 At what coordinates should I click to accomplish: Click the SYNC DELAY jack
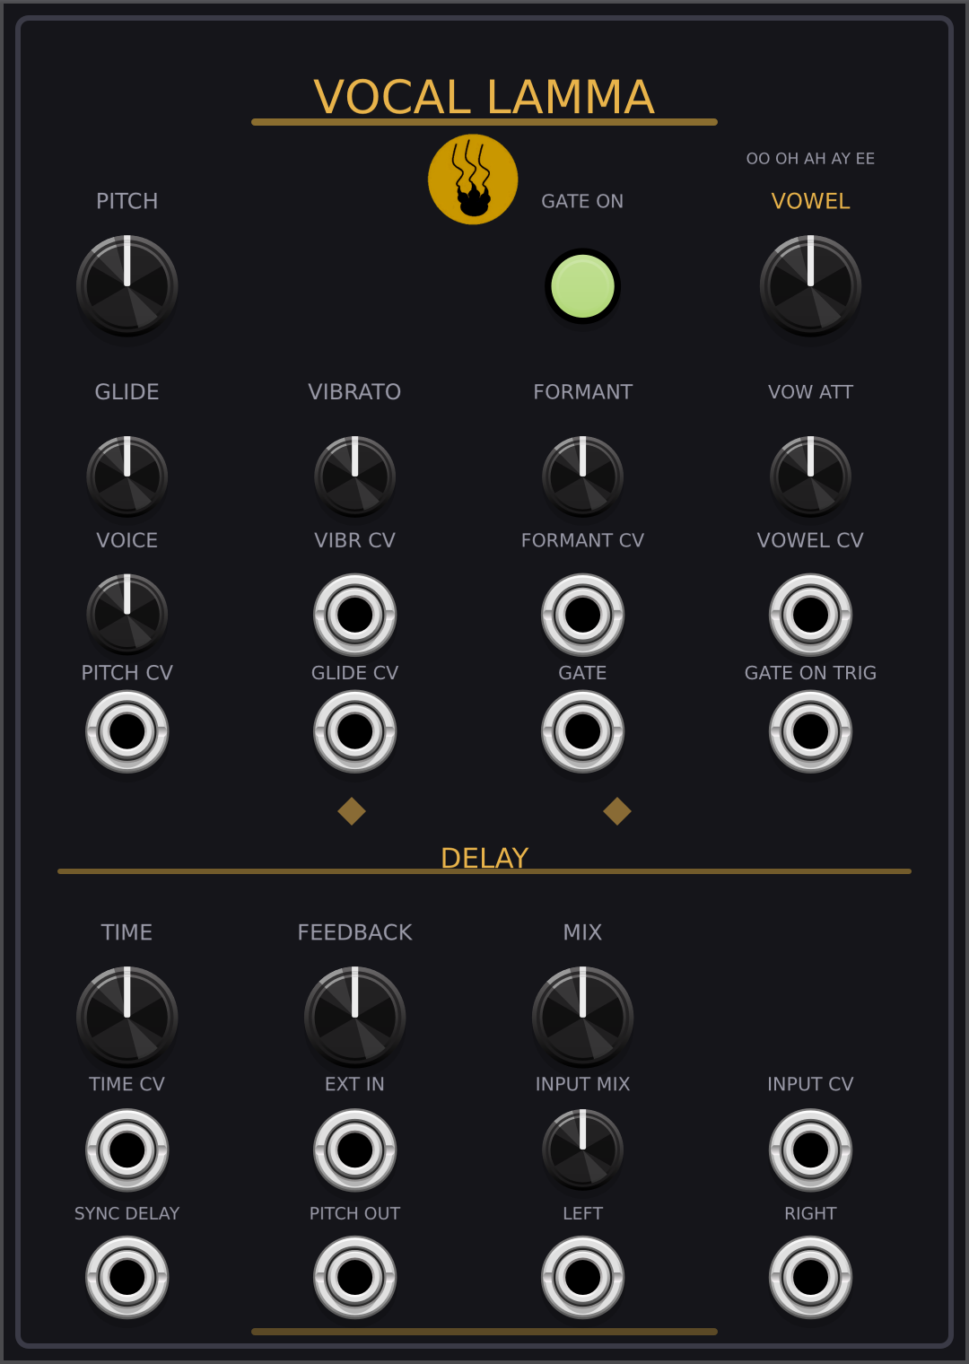tap(127, 1277)
